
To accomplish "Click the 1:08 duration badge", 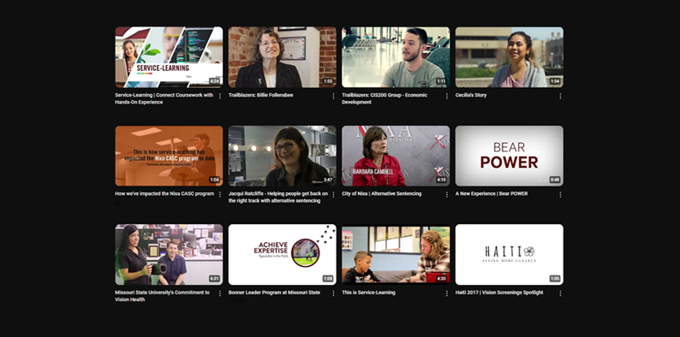I will [x=328, y=279].
